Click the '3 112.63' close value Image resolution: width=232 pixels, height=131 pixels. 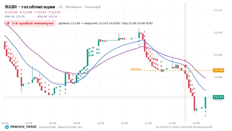[x=55, y=12]
